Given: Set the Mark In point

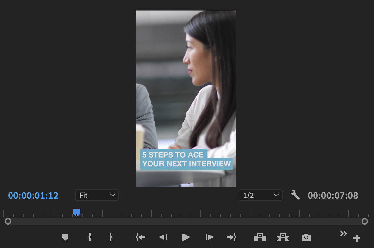Looking at the screenshot, I should coord(90,237).
